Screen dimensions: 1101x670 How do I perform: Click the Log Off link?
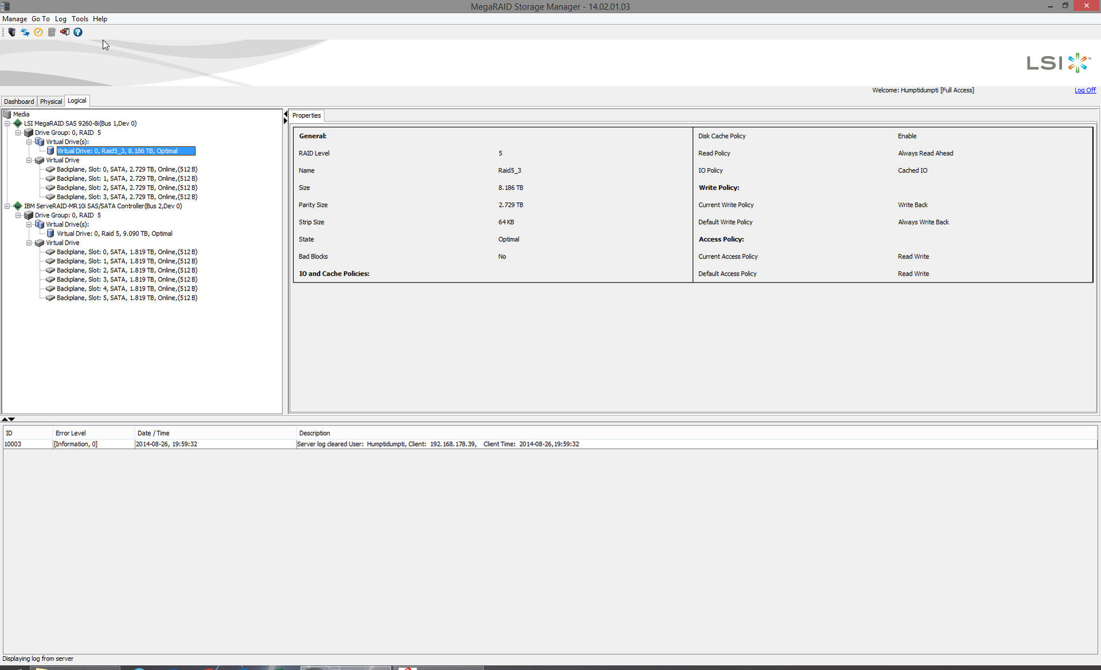click(x=1085, y=90)
